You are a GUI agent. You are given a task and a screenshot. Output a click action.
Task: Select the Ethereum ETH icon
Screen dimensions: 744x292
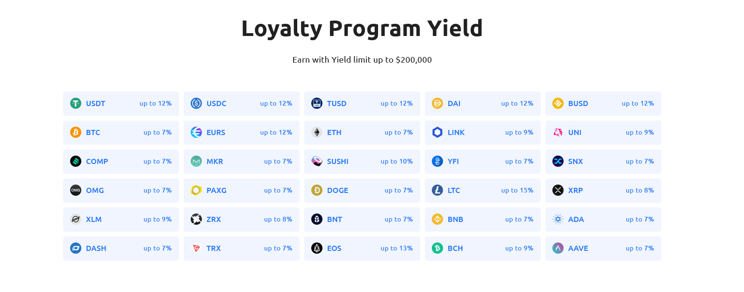[x=317, y=132]
